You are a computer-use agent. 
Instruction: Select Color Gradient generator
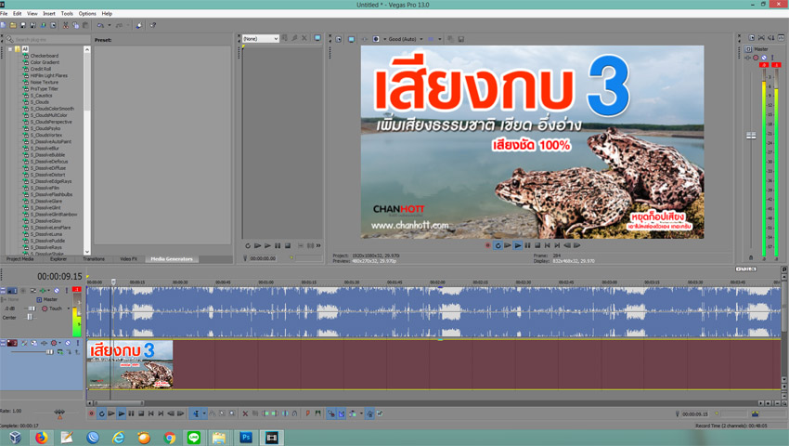click(x=45, y=62)
